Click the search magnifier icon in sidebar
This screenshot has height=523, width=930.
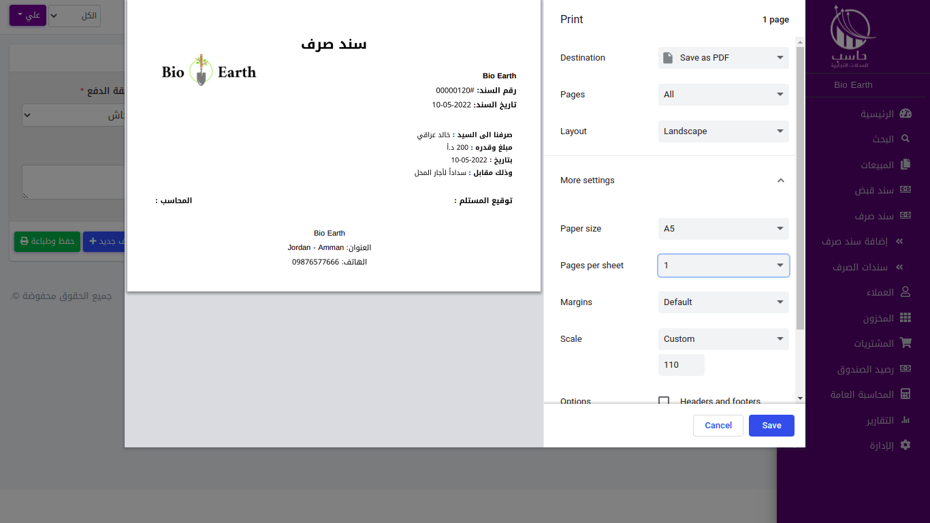905,139
